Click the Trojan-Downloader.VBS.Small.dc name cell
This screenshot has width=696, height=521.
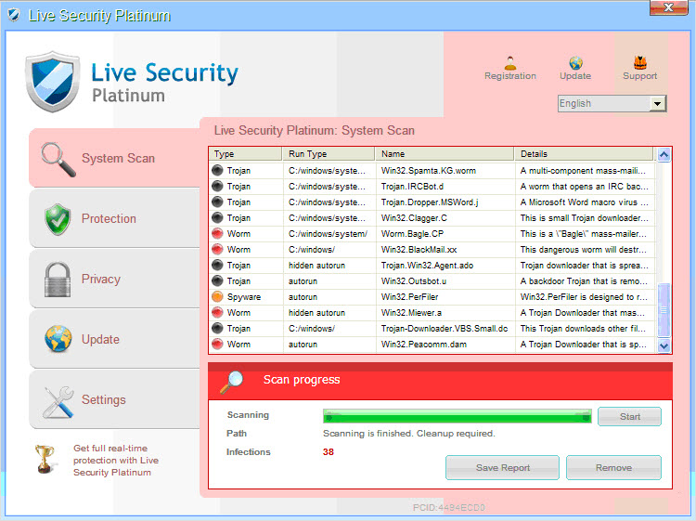click(x=445, y=328)
